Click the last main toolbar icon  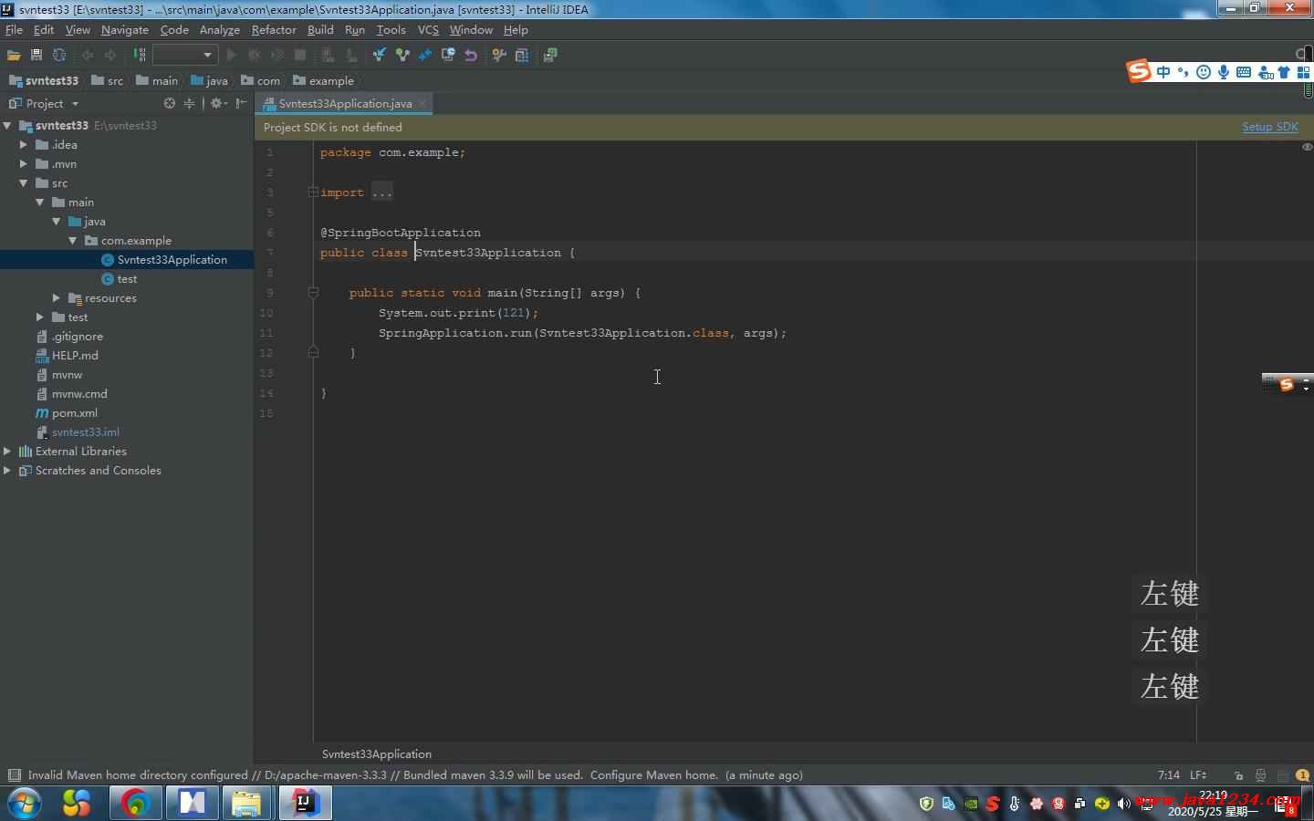[x=550, y=55]
